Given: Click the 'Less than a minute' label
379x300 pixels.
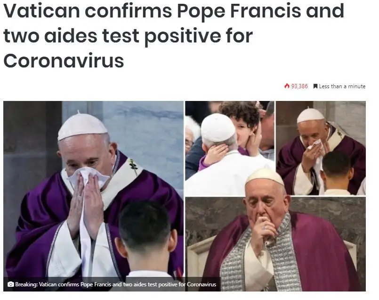Looking at the screenshot, I should pos(342,86).
